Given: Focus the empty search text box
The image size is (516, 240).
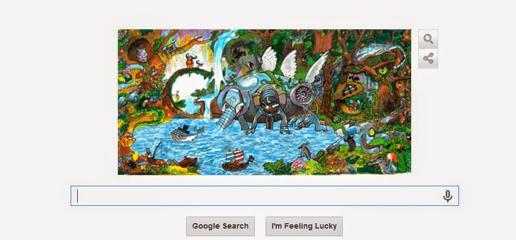Looking at the screenshot, I should [265, 196].
